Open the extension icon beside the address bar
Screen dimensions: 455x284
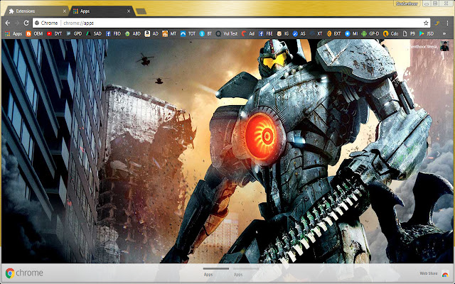pyautogui.click(x=437, y=23)
